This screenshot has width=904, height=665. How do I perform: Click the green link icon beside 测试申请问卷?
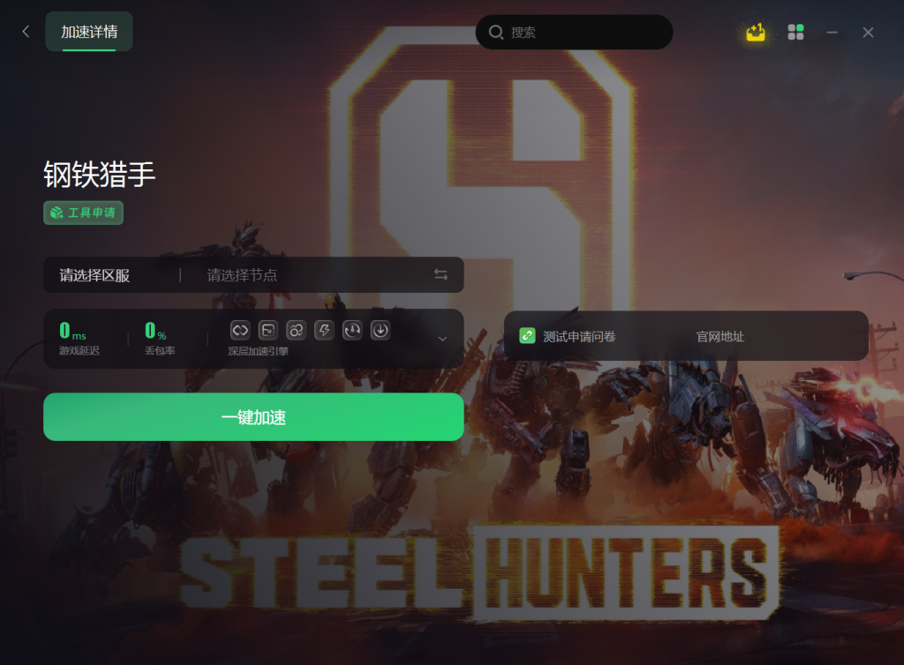pos(527,336)
